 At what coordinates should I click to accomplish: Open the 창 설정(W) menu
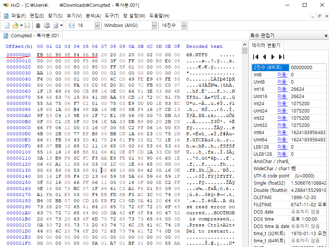(134, 16)
